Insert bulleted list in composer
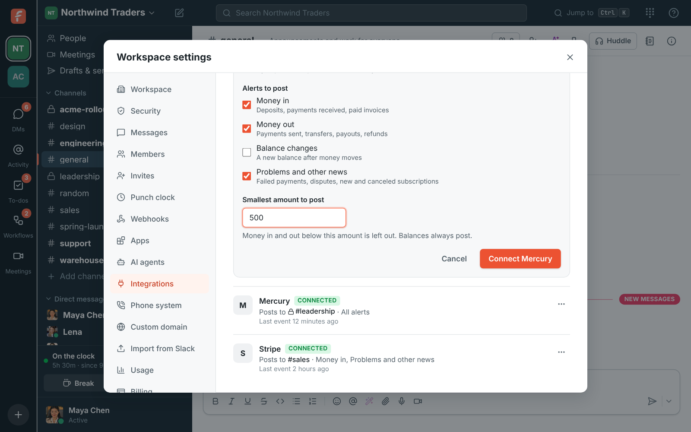 [x=296, y=401]
